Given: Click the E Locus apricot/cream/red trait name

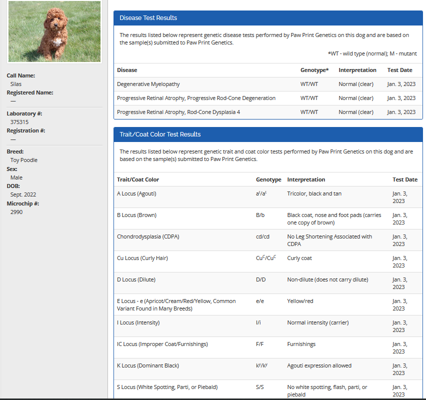Looking at the screenshot, I should (176, 304).
